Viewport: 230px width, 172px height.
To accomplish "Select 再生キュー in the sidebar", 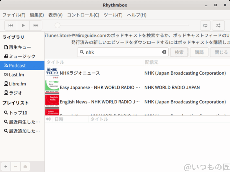I will pyautogui.click(x=22, y=47).
